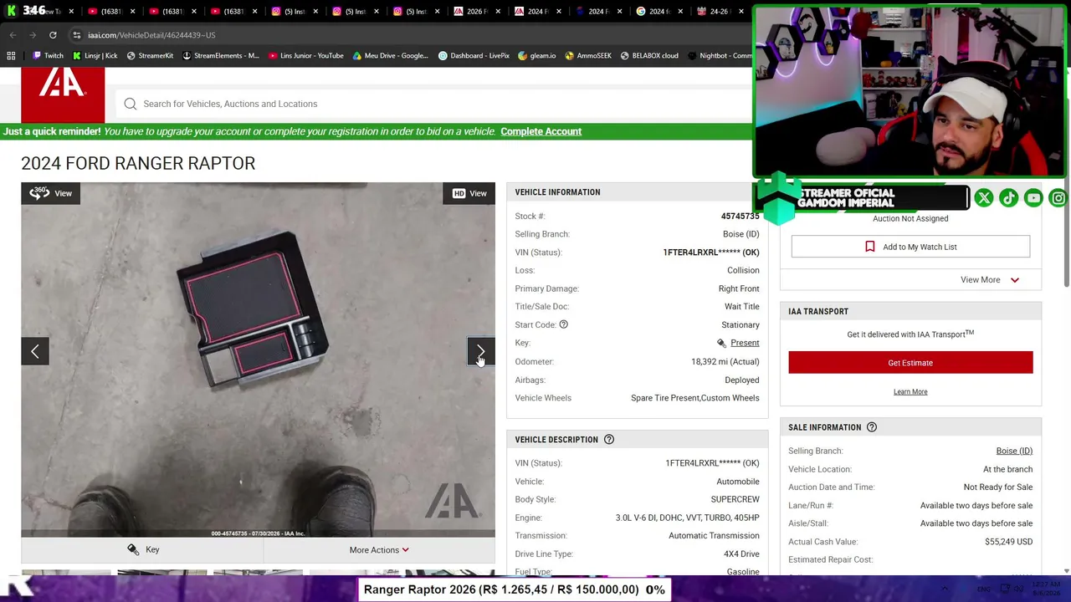Click Add to My Watch List button
This screenshot has width=1071, height=602.
(910, 247)
